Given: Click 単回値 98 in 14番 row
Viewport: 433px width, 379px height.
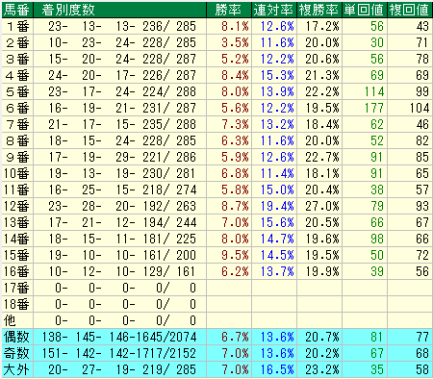Looking at the screenshot, I should click(x=377, y=239).
